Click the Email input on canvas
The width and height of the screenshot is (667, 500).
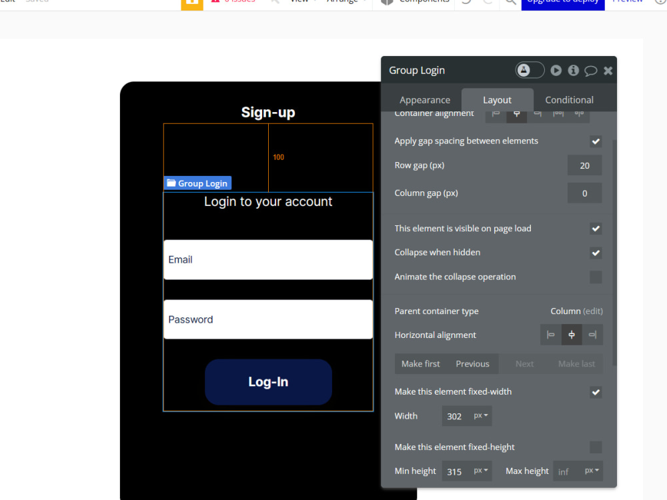(x=268, y=260)
